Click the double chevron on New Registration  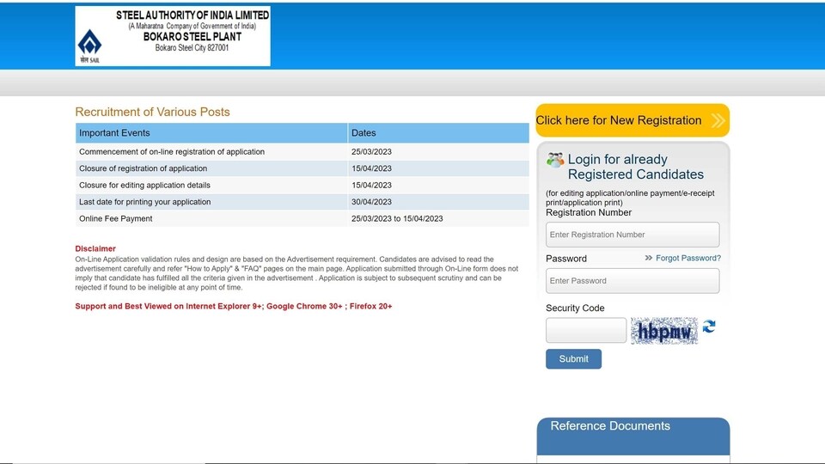point(718,120)
